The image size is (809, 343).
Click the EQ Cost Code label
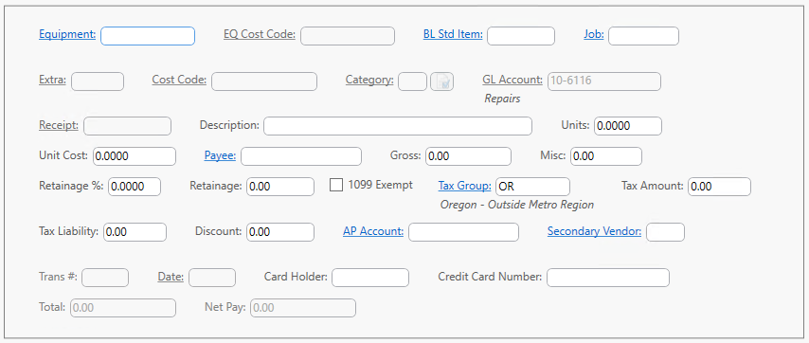coord(260,34)
